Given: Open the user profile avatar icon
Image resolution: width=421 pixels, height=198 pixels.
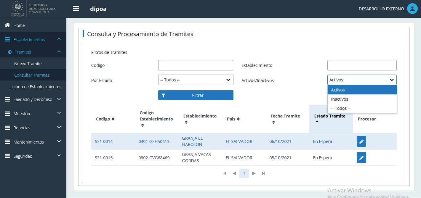Looking at the screenshot, I should click(x=412, y=9).
